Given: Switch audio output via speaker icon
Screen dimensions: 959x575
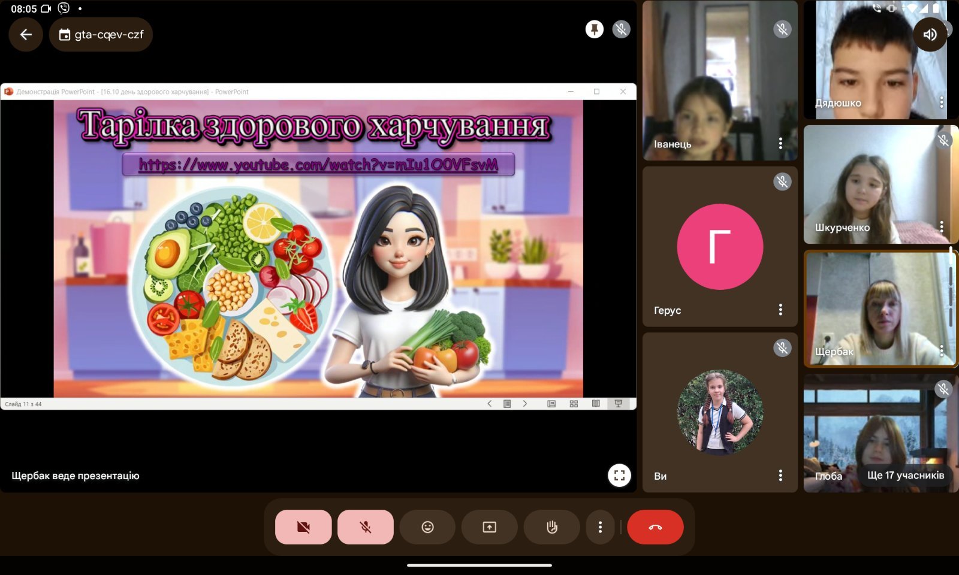Looking at the screenshot, I should (930, 34).
